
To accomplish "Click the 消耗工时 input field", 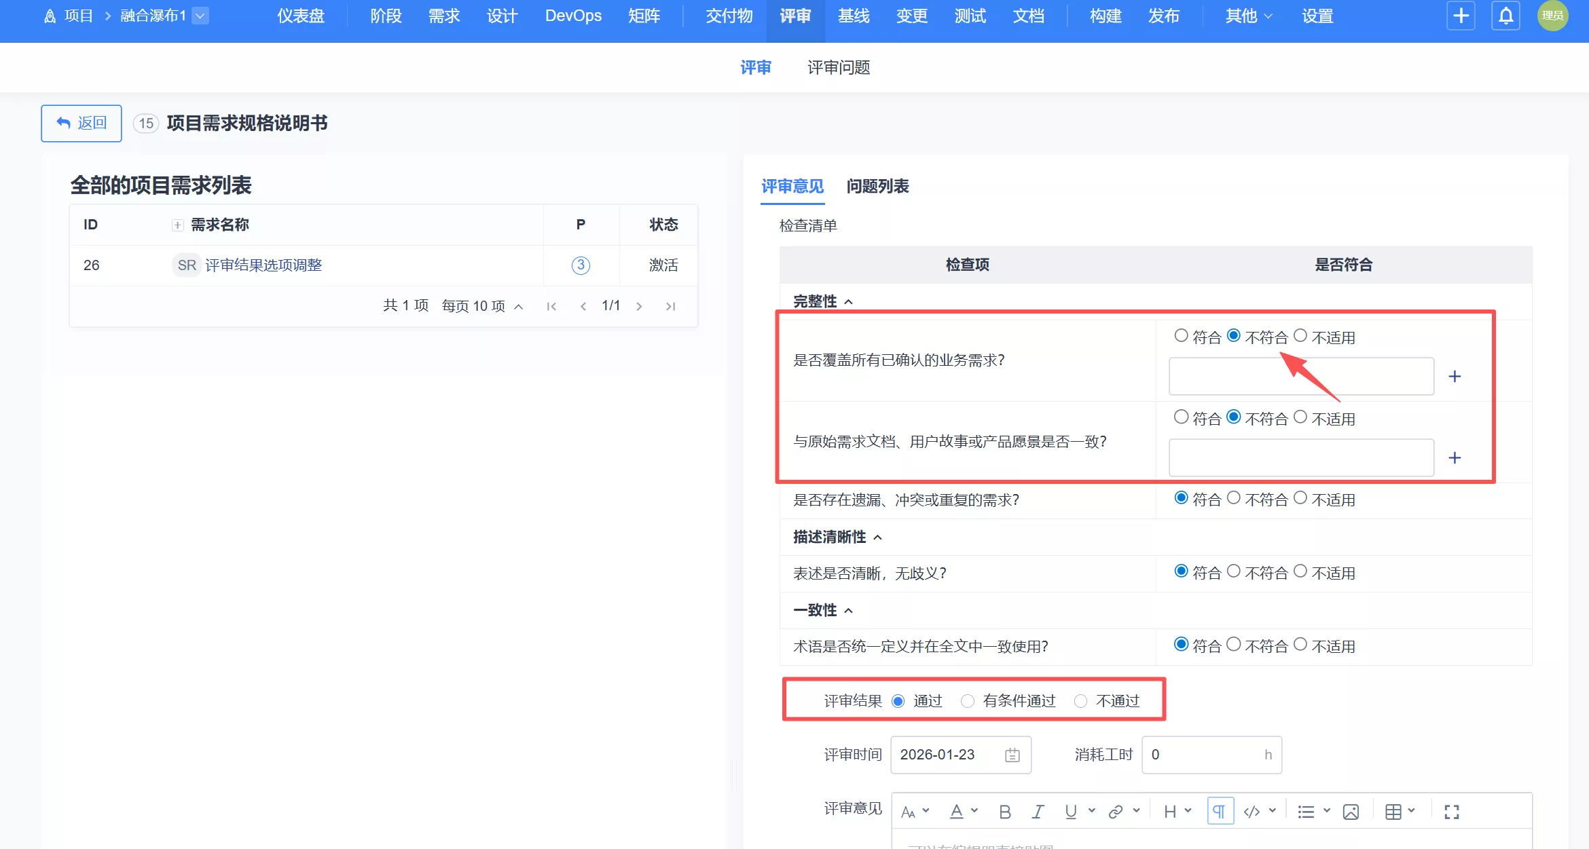I will tap(1203, 755).
